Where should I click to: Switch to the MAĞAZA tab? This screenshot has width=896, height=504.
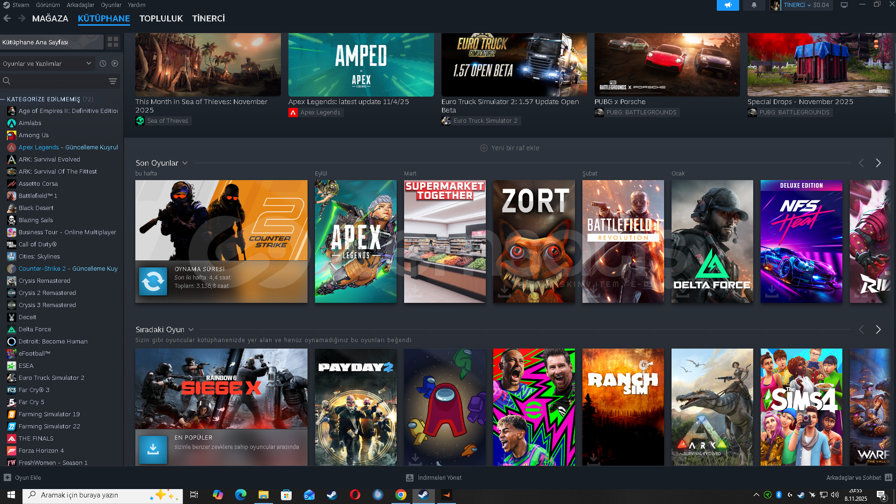tap(50, 19)
